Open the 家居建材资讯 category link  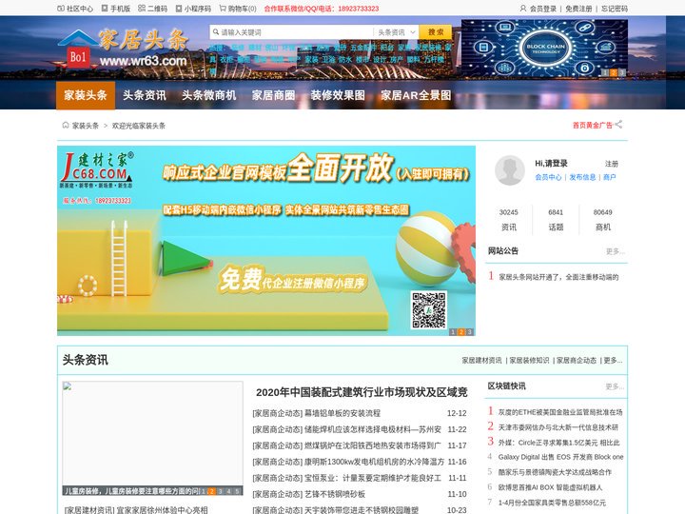click(481, 360)
